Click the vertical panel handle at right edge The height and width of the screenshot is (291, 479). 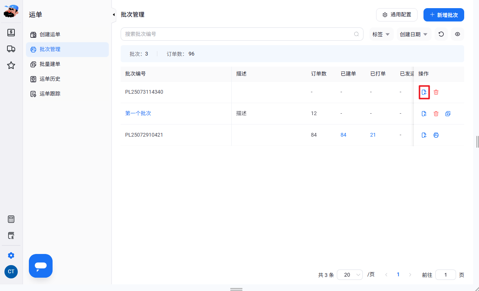(478, 142)
